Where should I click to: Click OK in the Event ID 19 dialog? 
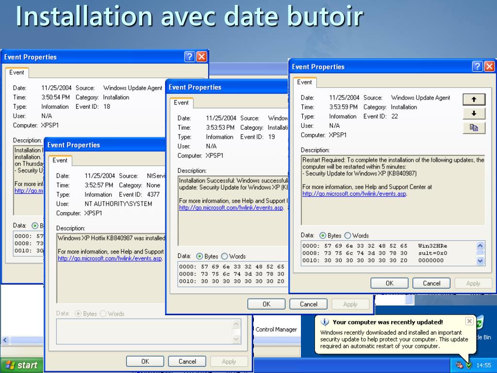266,304
